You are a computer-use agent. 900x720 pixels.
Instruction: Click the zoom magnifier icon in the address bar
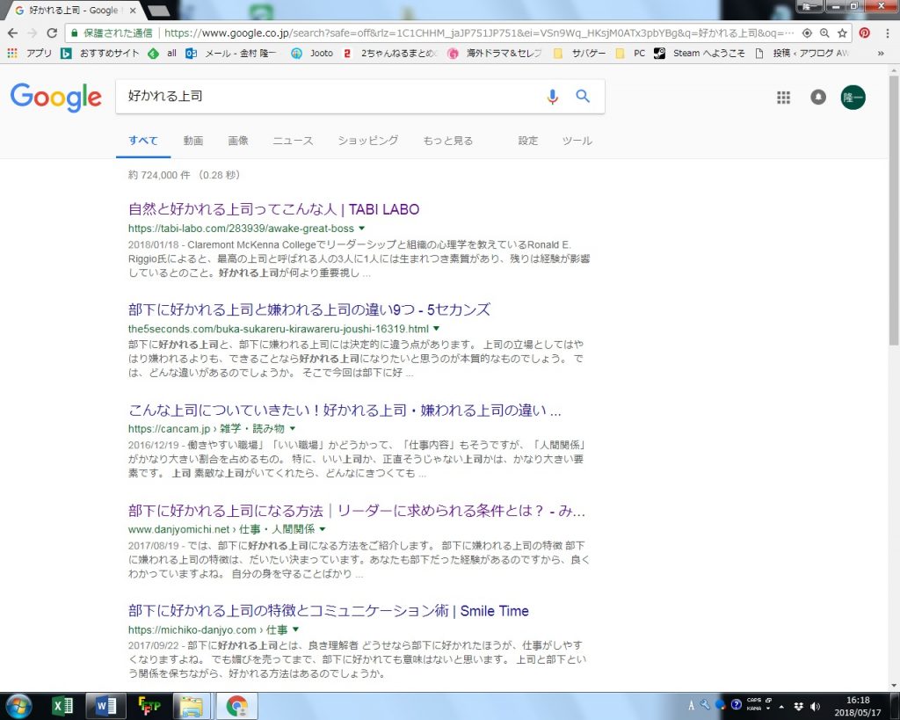[824, 33]
